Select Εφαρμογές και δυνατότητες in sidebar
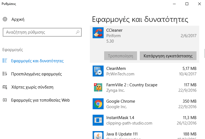 click(x=37, y=61)
